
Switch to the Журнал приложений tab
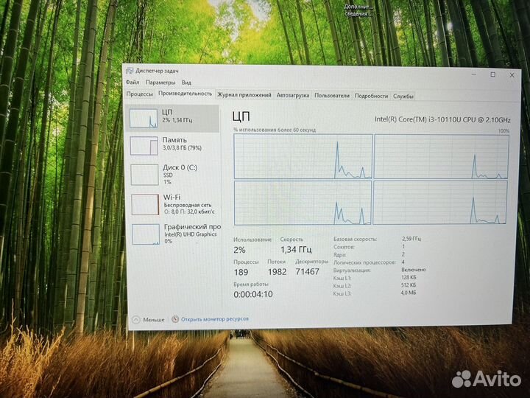tap(244, 95)
